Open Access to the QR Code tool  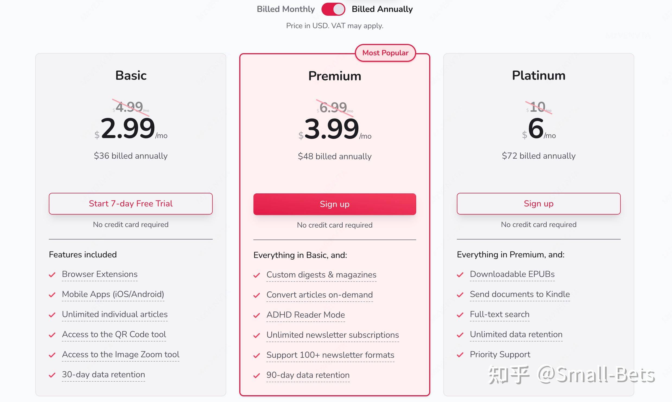click(114, 334)
